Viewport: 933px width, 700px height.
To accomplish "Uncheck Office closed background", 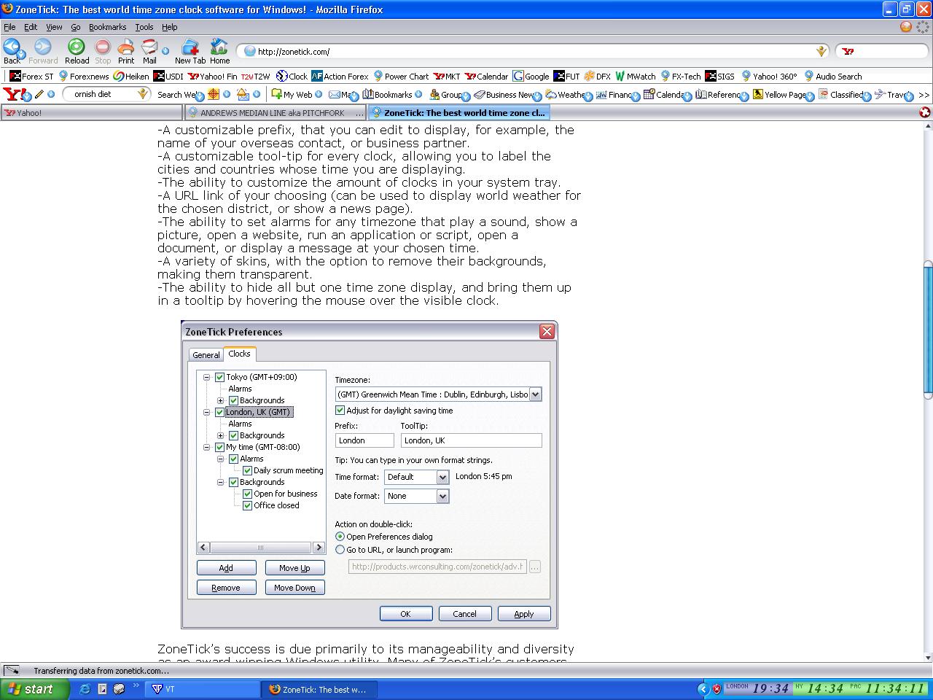I will tap(247, 505).
